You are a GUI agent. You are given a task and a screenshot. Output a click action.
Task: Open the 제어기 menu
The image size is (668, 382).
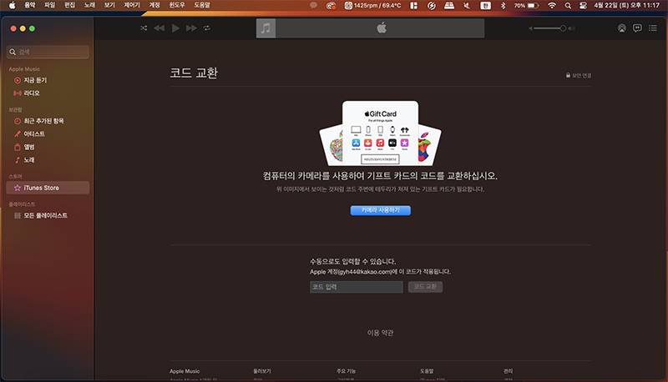click(132, 5)
